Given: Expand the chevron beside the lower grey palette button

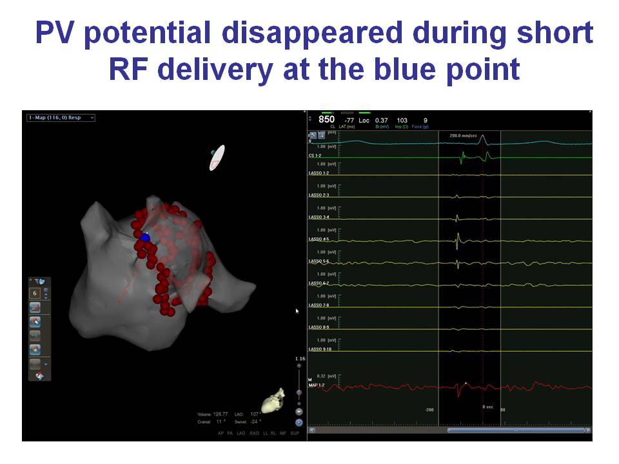Looking at the screenshot, I should (x=46, y=364).
